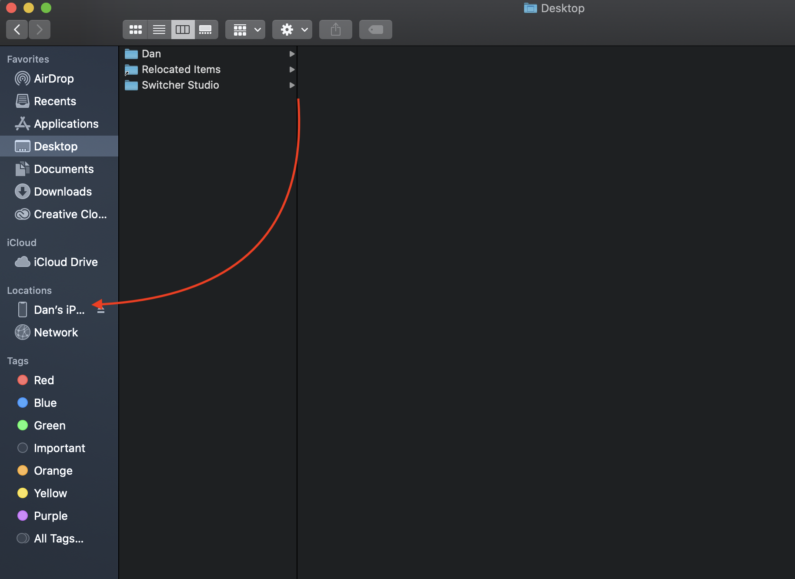
Task: Click the Desktop window title
Action: 562,8
